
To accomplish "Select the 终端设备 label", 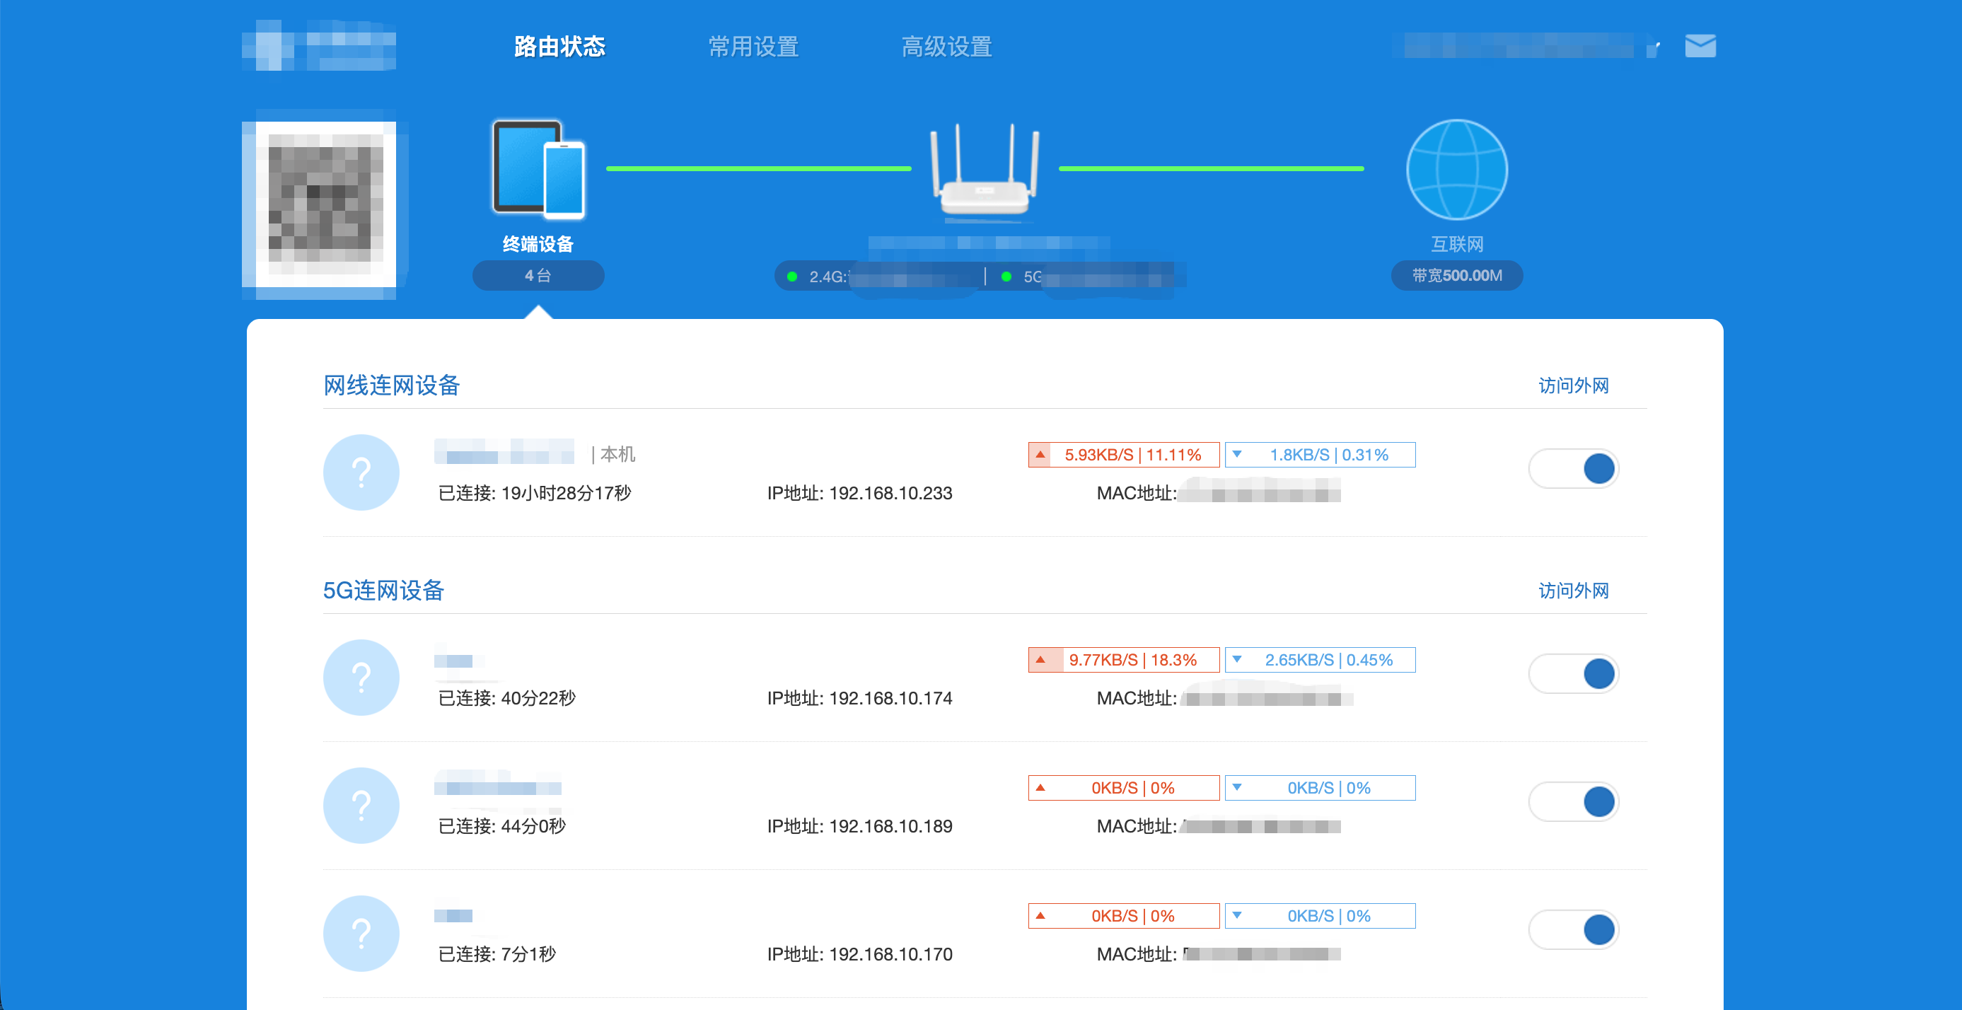I will [538, 244].
